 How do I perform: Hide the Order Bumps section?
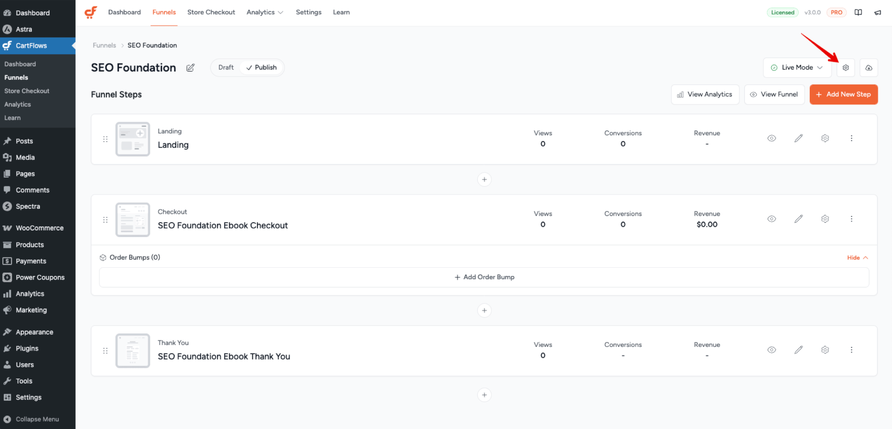pyautogui.click(x=857, y=258)
